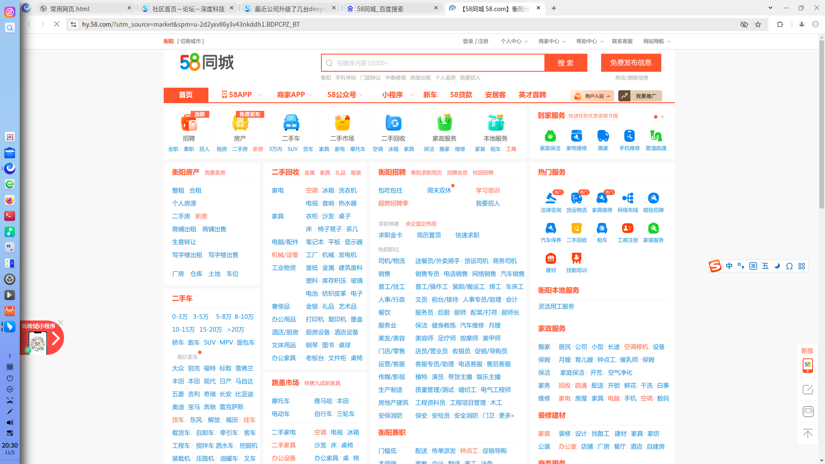825x464 pixels.
Task: Bookmark this page with the star icon
Action: [x=758, y=24]
